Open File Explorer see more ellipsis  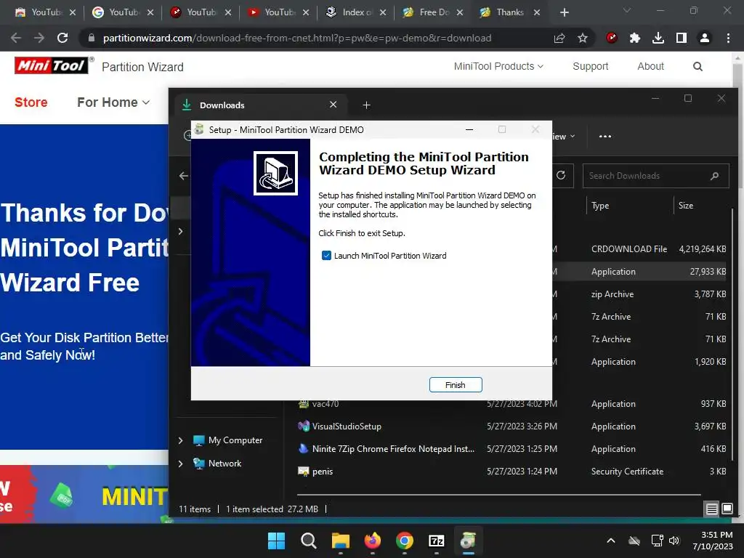pyautogui.click(x=605, y=137)
